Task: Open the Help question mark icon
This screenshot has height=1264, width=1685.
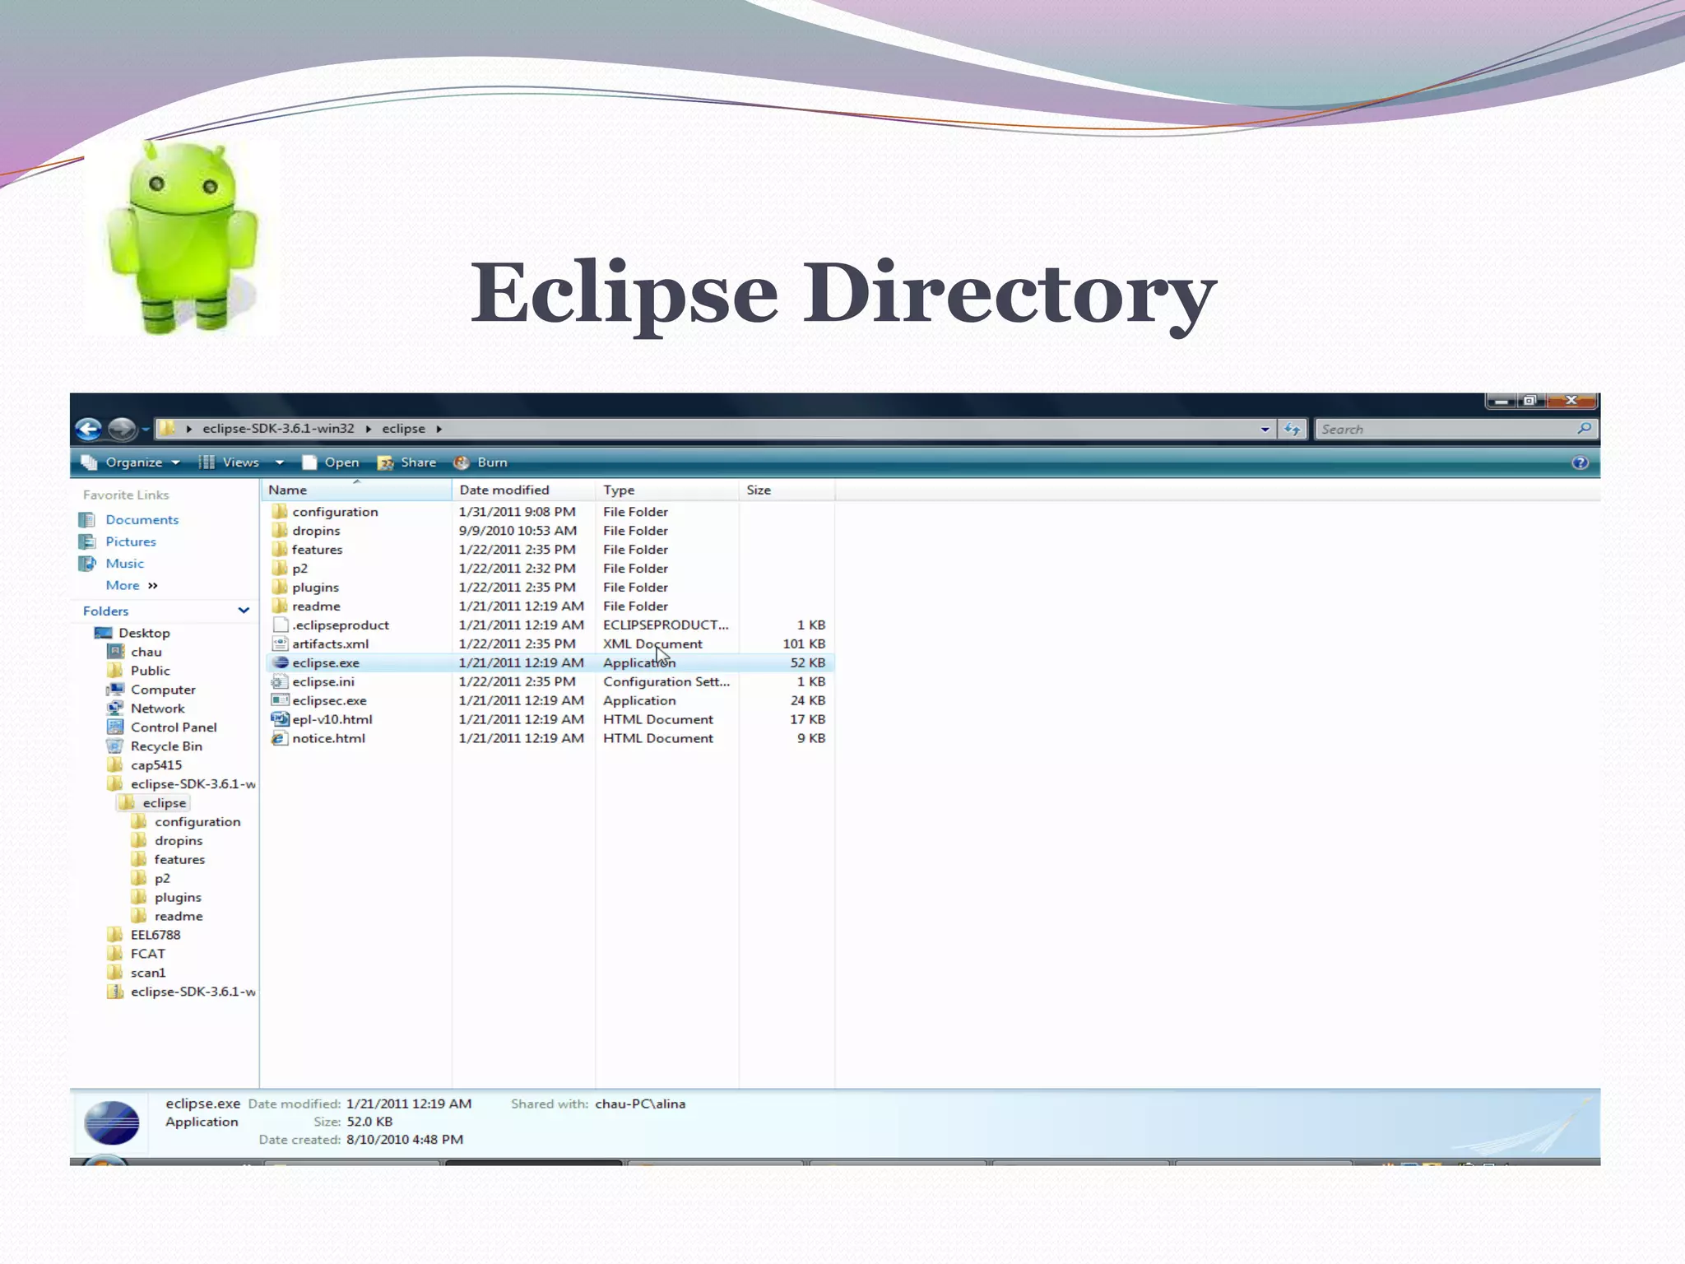Action: 1580,462
